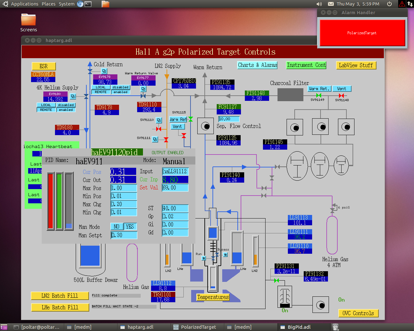This screenshot has width=414, height=331.
Task: Open the System menu
Action: click(67, 4)
